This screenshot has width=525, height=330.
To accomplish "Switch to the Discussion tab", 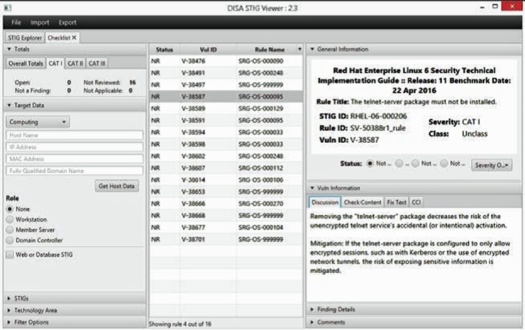I will point(325,202).
